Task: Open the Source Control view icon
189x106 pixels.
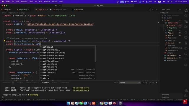Action: pyautogui.click(x=186, y=21)
